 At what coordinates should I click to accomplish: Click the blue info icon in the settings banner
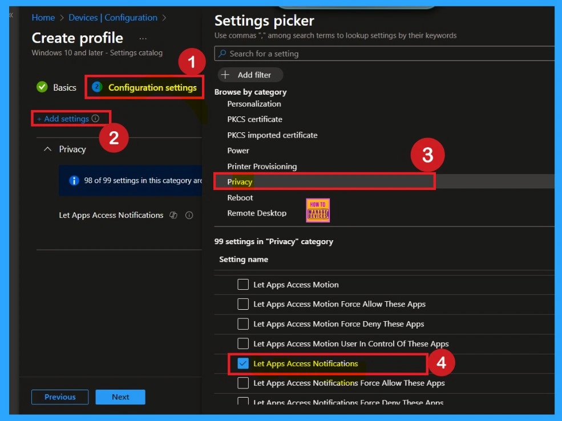74,180
